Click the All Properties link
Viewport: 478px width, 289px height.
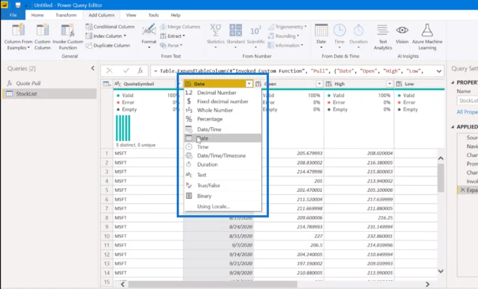[x=467, y=112]
